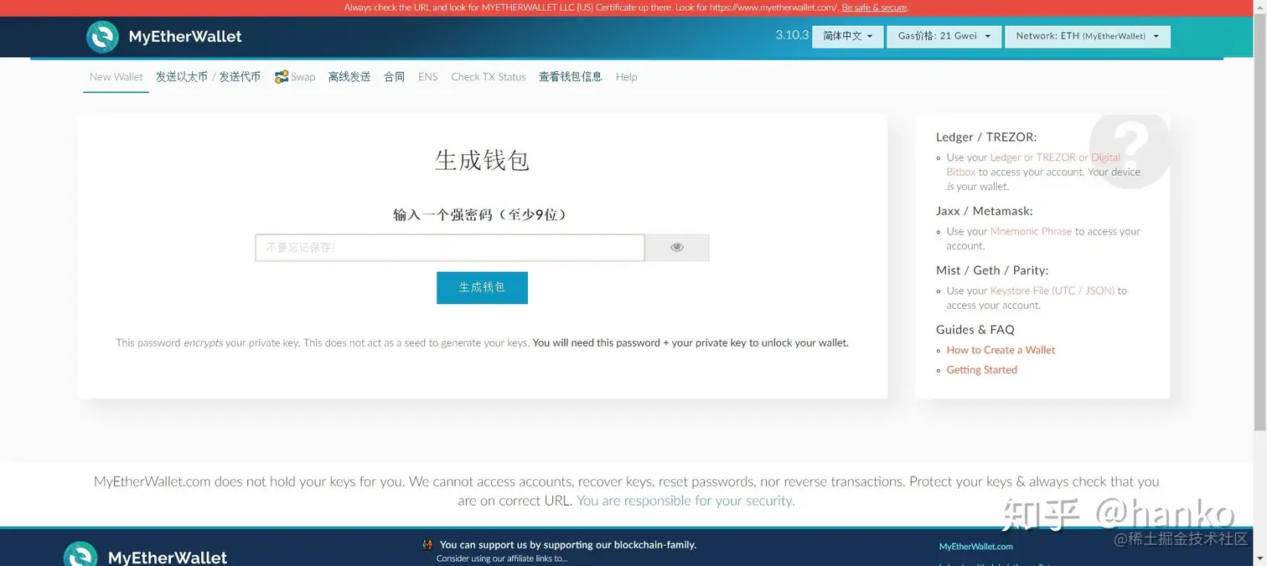Screen dimensions: 1267x566
Task: Click the 3.10.3 version number
Action: (792, 35)
